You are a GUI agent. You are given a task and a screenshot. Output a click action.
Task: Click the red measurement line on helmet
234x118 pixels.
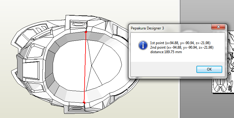click(x=85, y=67)
